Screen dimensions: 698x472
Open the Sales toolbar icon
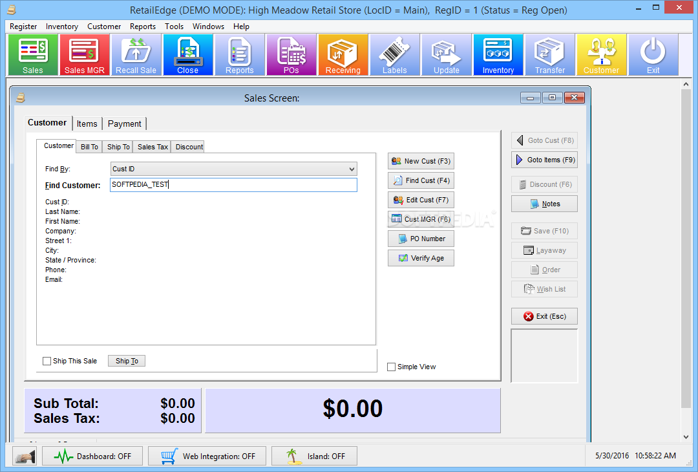[x=33, y=55]
